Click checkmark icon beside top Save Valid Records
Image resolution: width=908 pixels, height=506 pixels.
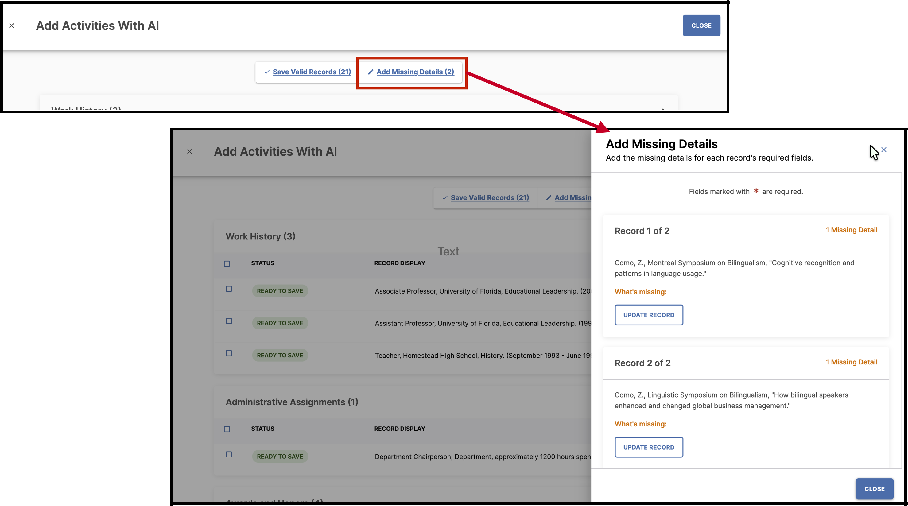point(267,72)
